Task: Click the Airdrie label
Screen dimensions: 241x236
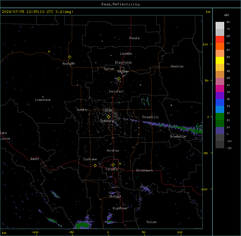Action: click(113, 151)
